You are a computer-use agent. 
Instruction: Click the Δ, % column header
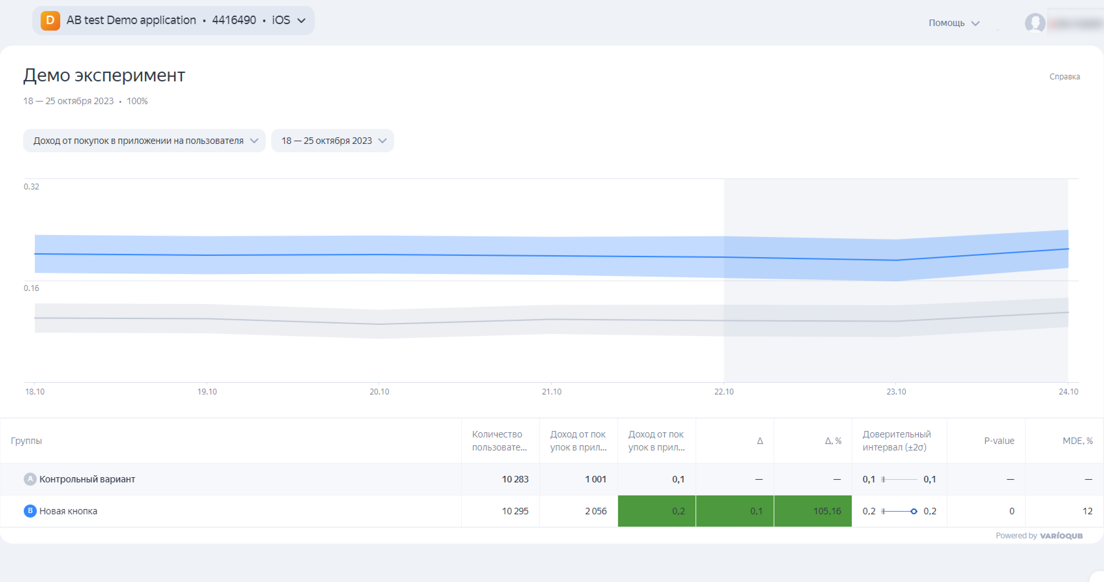coord(833,441)
